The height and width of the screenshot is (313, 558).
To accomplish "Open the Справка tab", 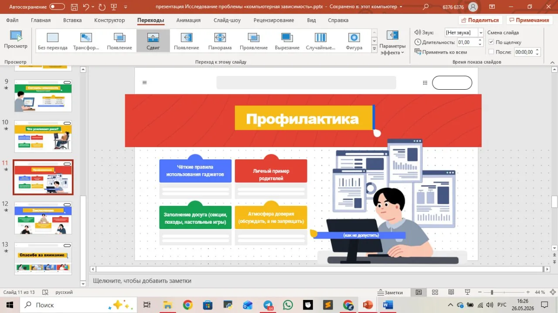I will (338, 20).
